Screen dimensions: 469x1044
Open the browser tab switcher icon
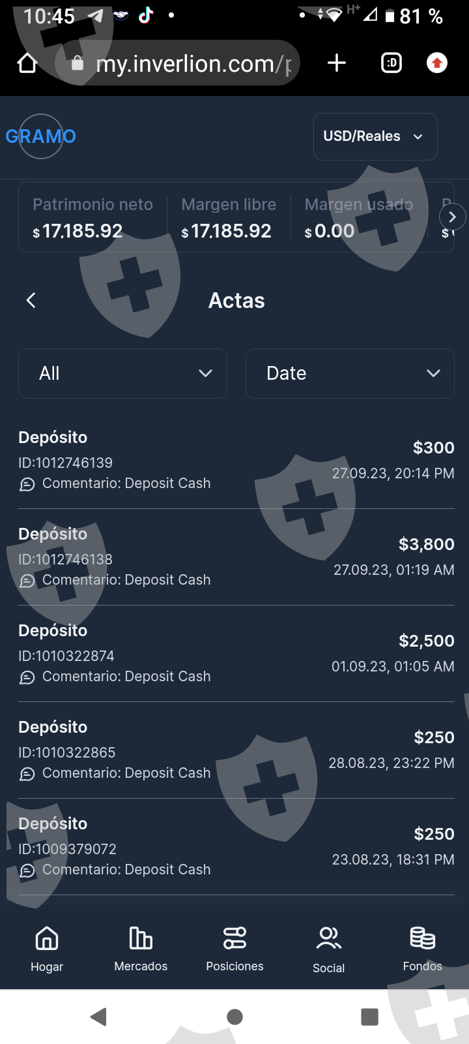pos(391,63)
